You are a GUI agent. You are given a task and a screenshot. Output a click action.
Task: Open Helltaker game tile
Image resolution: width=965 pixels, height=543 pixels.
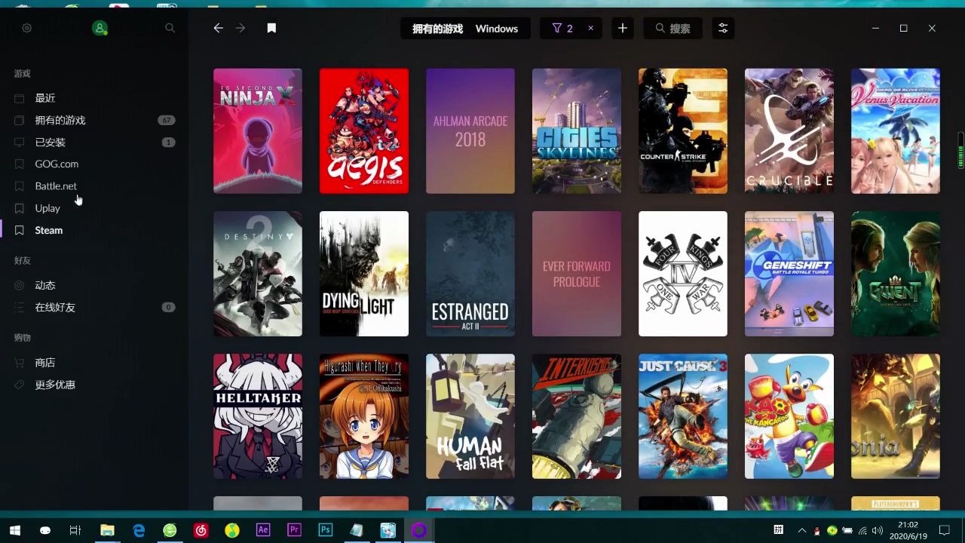tap(258, 416)
